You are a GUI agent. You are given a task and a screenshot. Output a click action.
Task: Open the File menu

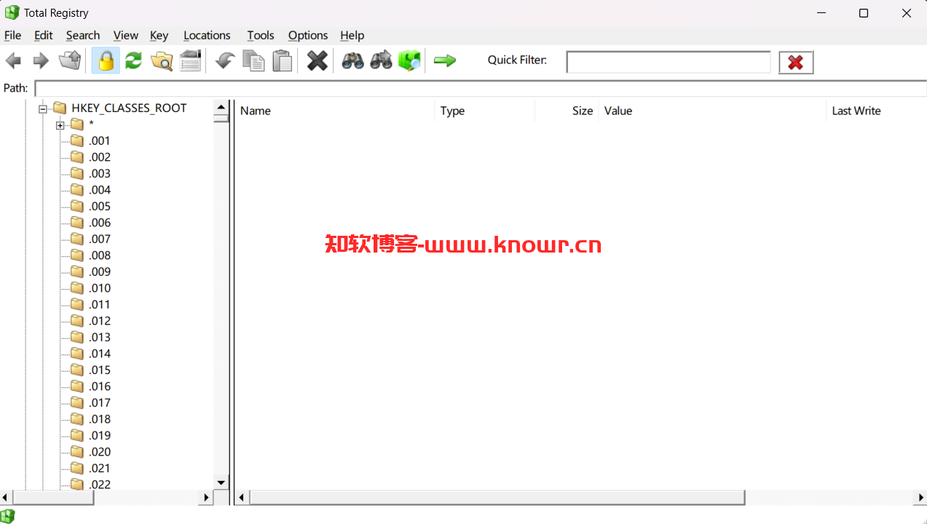pyautogui.click(x=13, y=35)
